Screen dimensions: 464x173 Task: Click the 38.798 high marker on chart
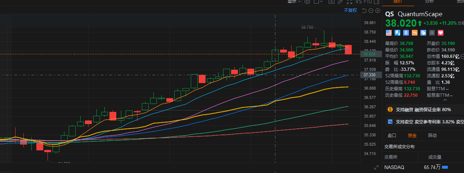307,27
